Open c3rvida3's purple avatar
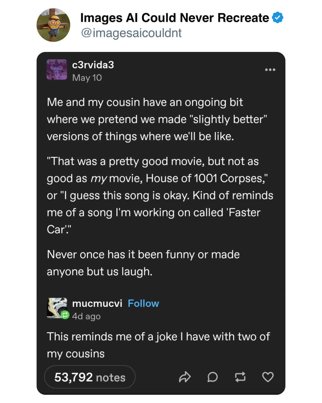322x403 pixels. point(57,70)
